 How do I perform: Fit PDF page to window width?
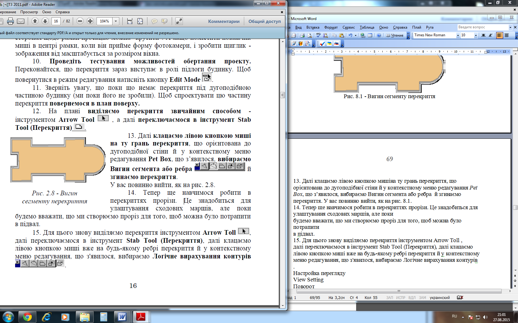tap(130, 21)
